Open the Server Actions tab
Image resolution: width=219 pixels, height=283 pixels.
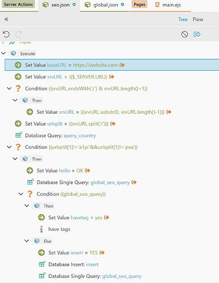pyautogui.click(x=18, y=5)
